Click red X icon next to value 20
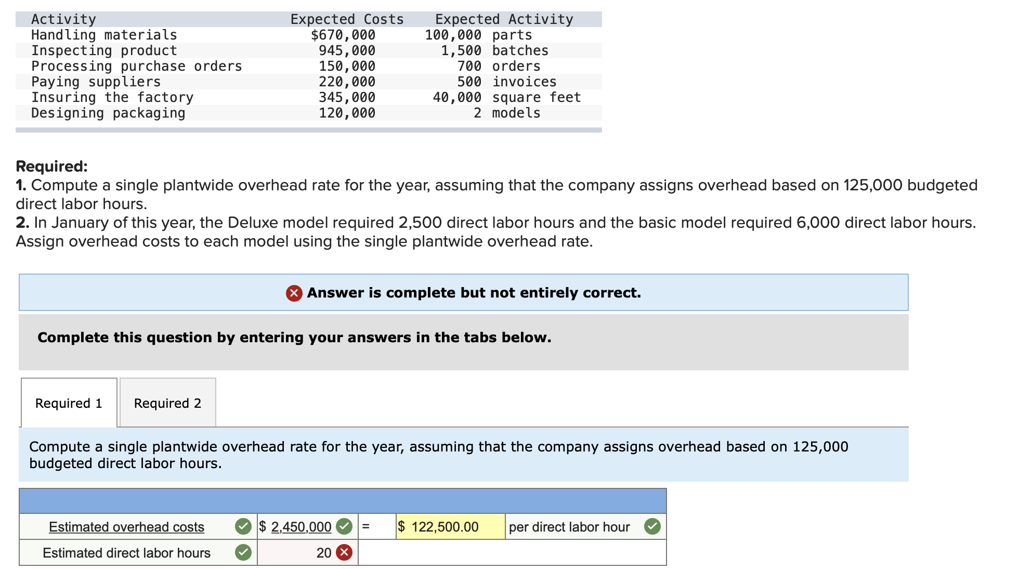The image size is (1019, 569). click(x=344, y=552)
